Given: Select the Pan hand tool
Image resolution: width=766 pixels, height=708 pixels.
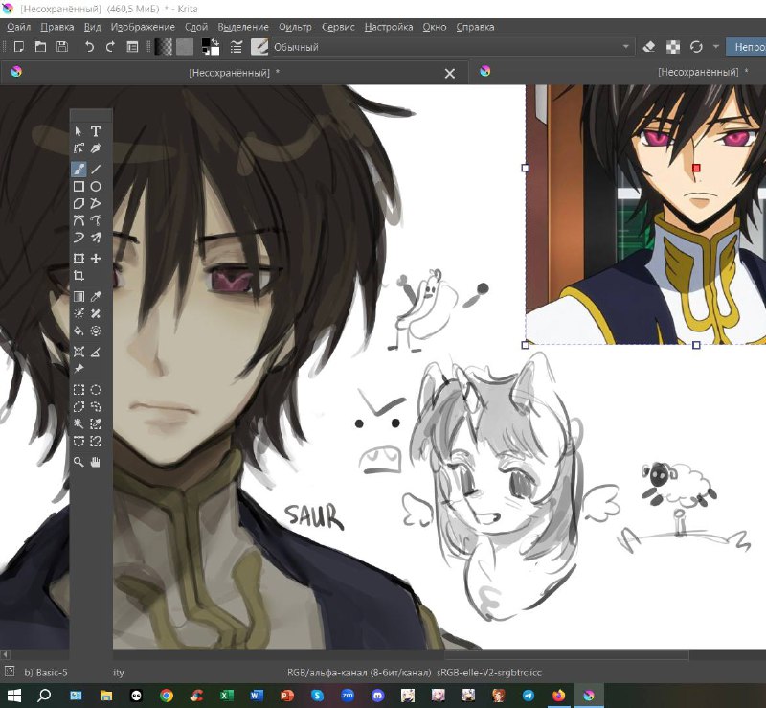Looking at the screenshot, I should [x=96, y=462].
